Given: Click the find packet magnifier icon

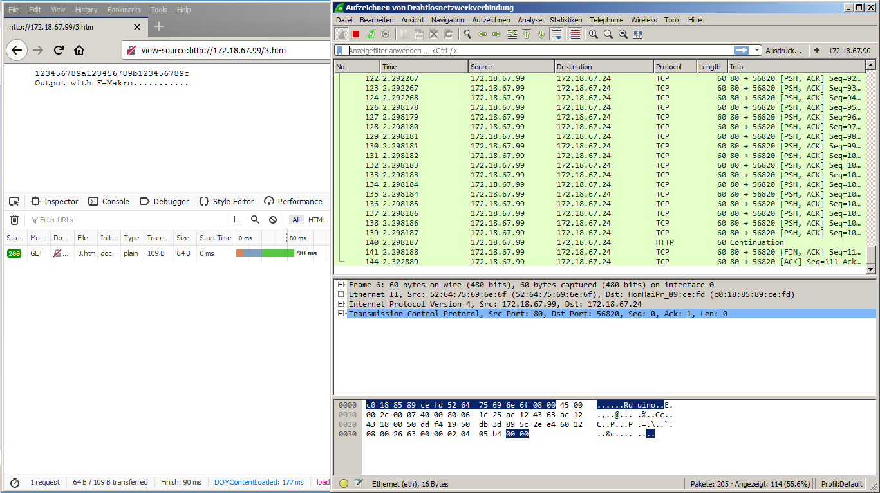Looking at the screenshot, I should point(467,34).
